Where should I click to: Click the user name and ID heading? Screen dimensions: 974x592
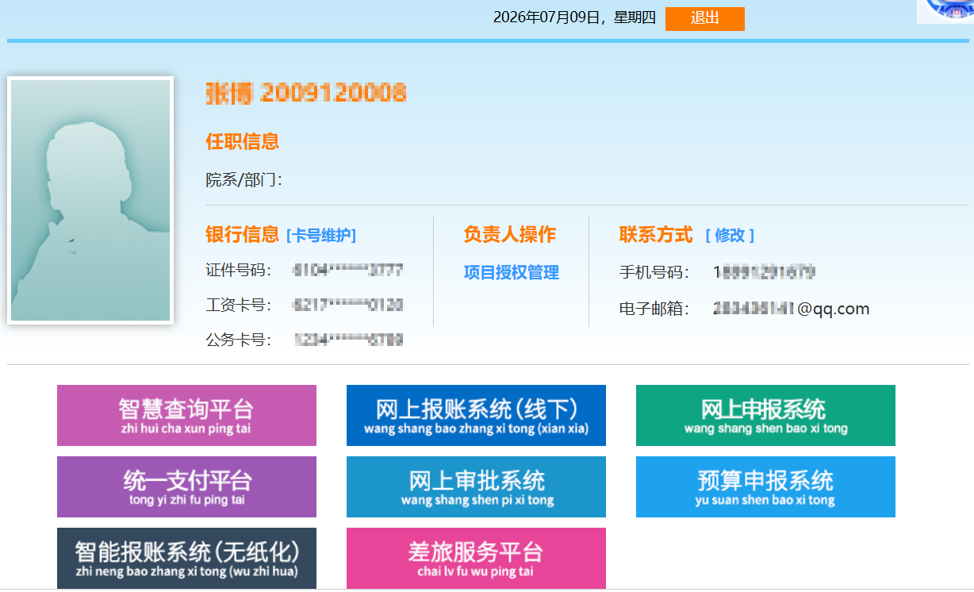(306, 94)
